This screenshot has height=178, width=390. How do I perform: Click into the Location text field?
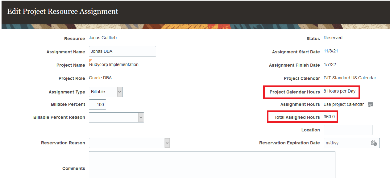348,130
